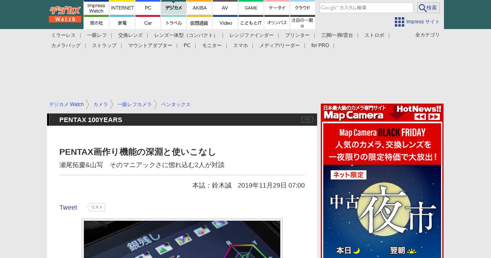
Task: Open the AKIBA tab
Action: pos(199,7)
